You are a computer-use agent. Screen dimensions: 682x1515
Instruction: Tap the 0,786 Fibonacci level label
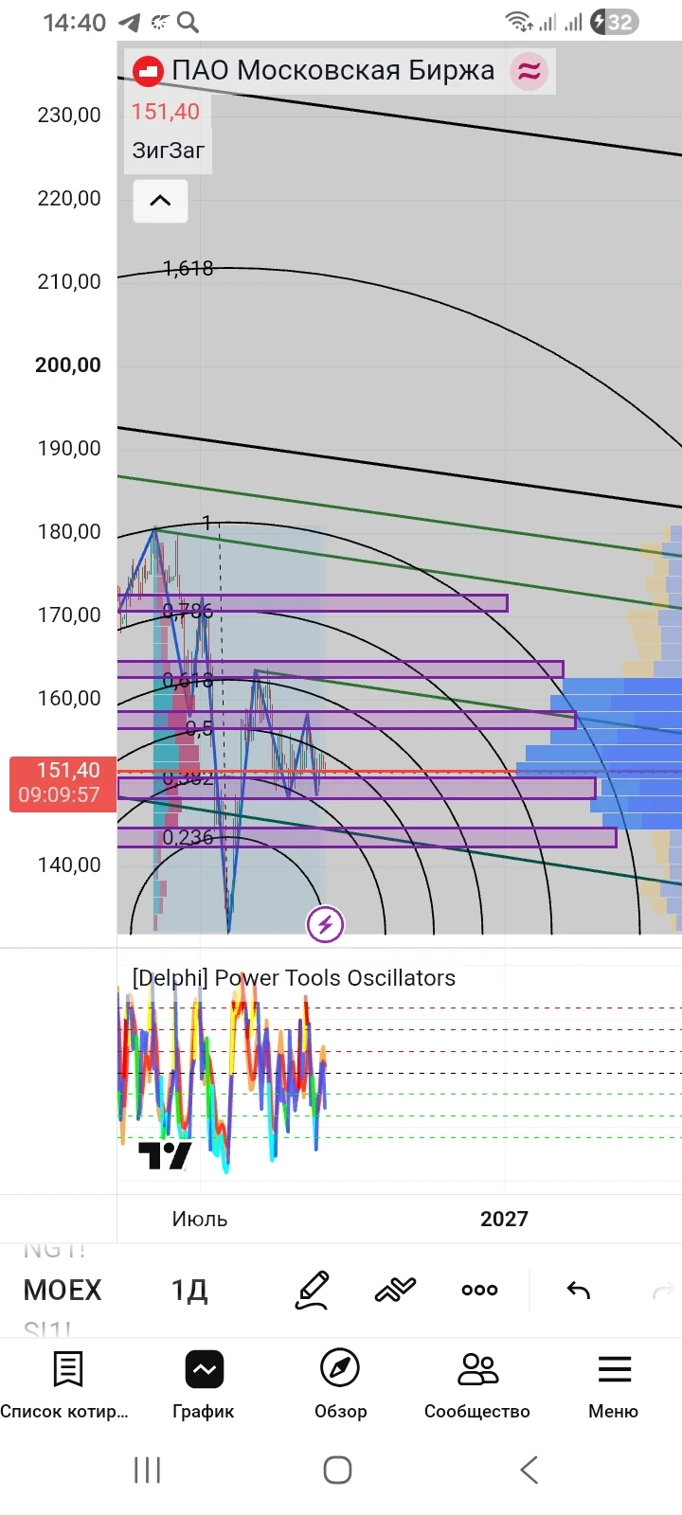(x=188, y=611)
